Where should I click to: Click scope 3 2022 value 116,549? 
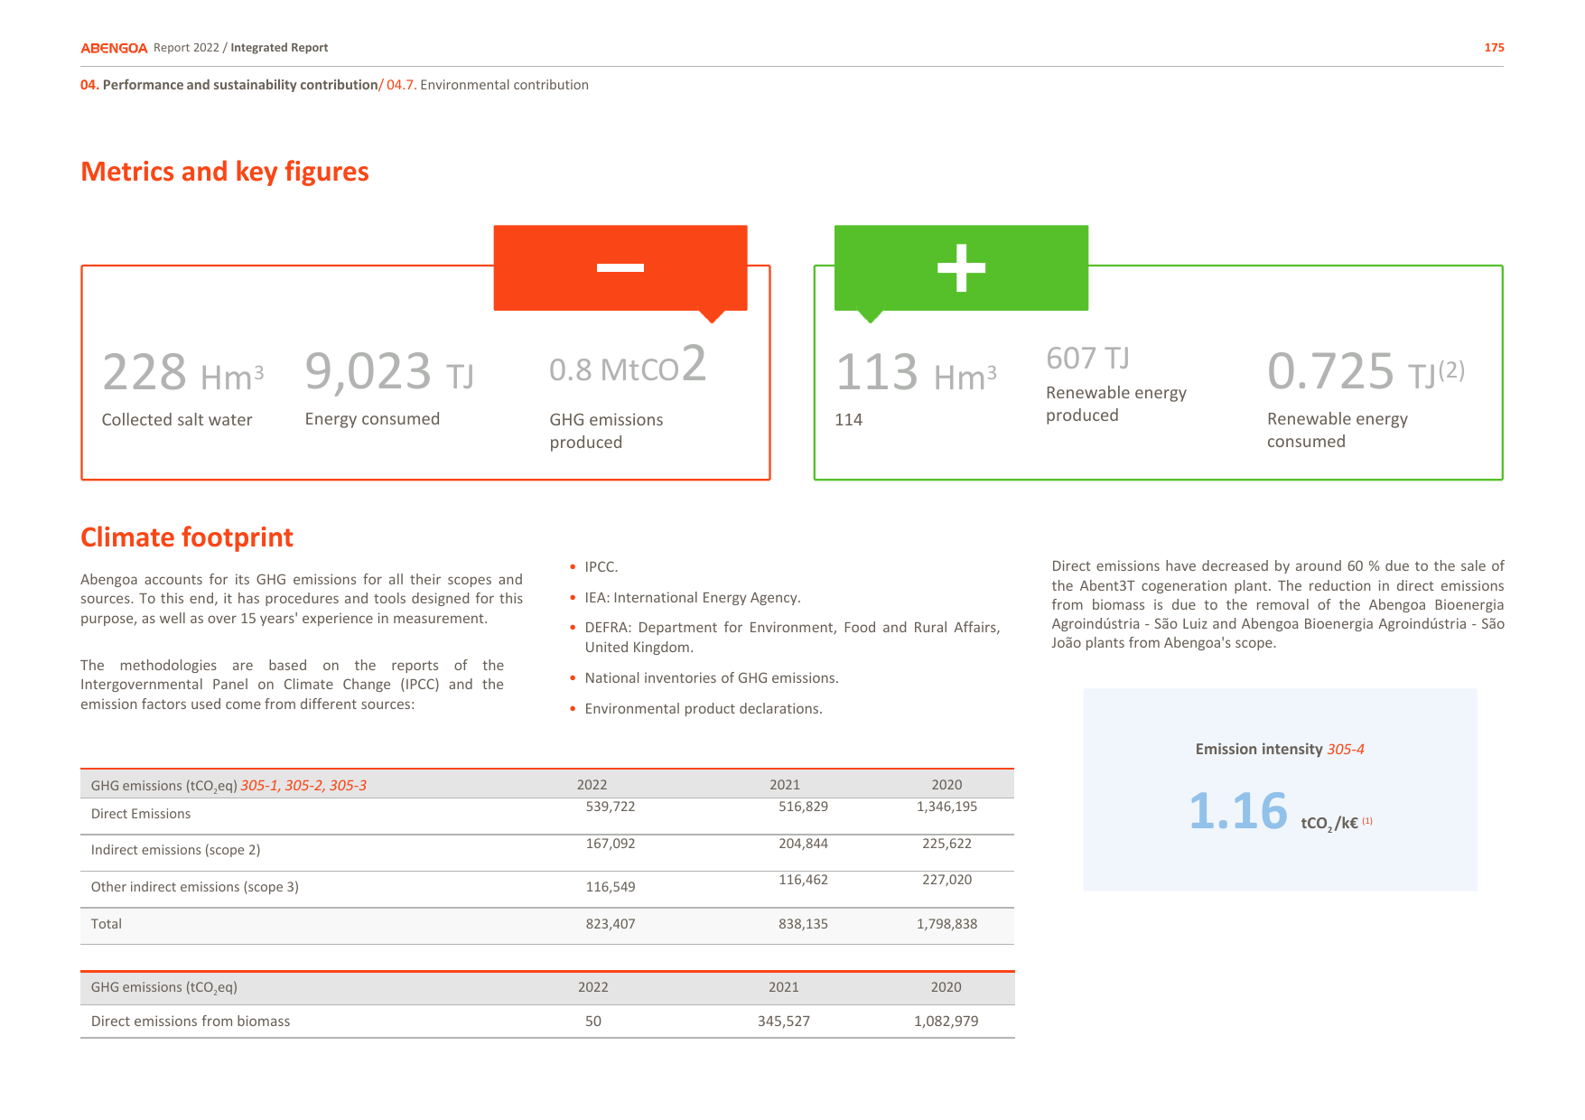click(611, 887)
